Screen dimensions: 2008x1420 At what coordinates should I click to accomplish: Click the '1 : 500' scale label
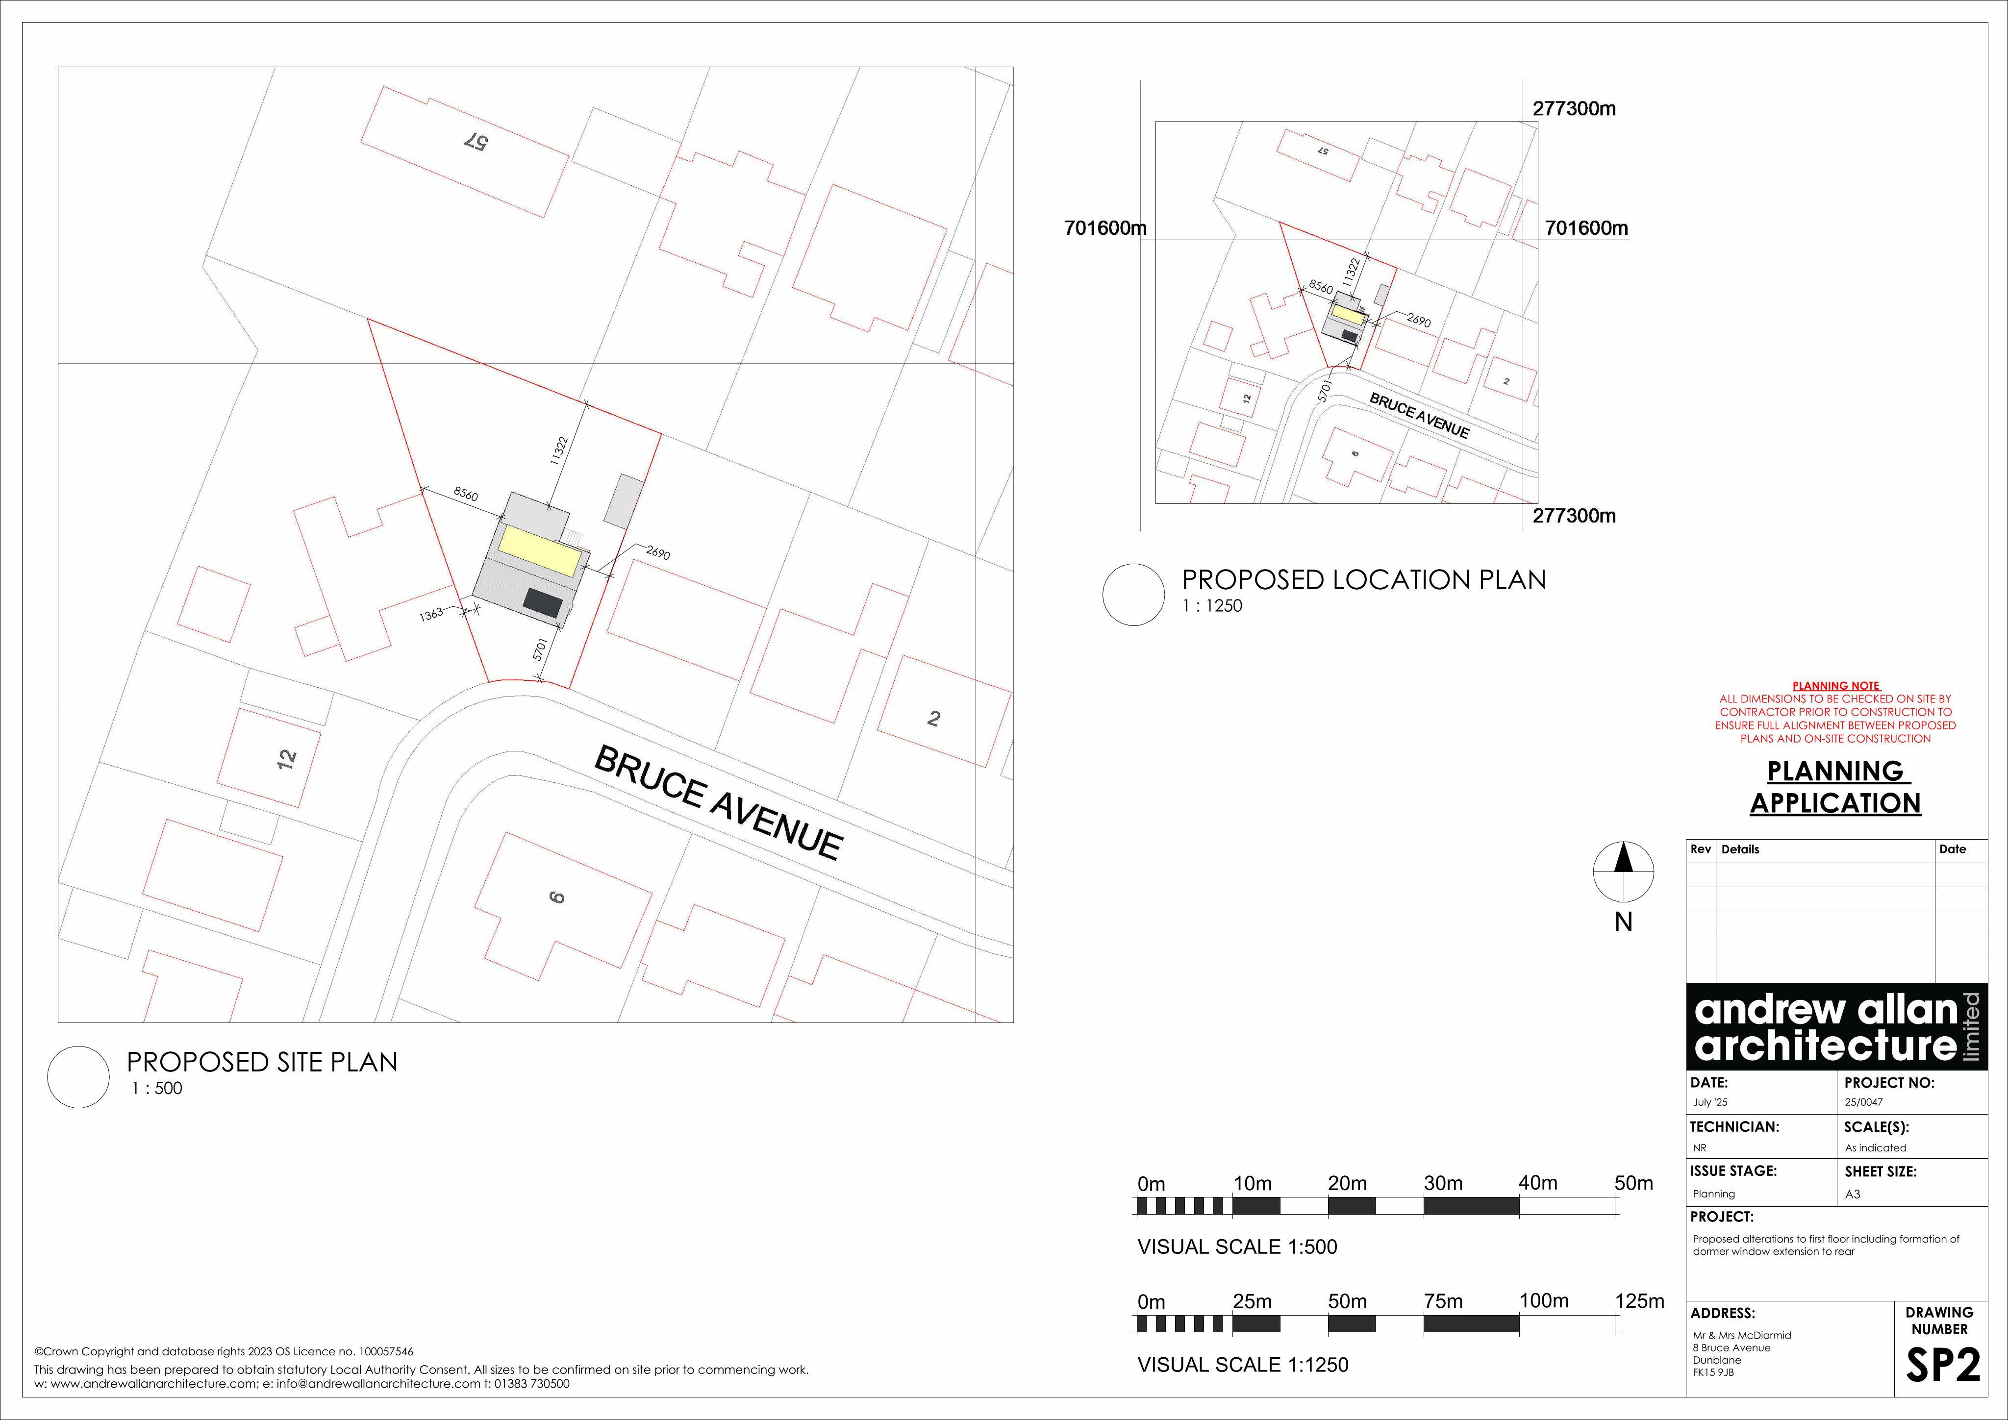click(x=157, y=1089)
